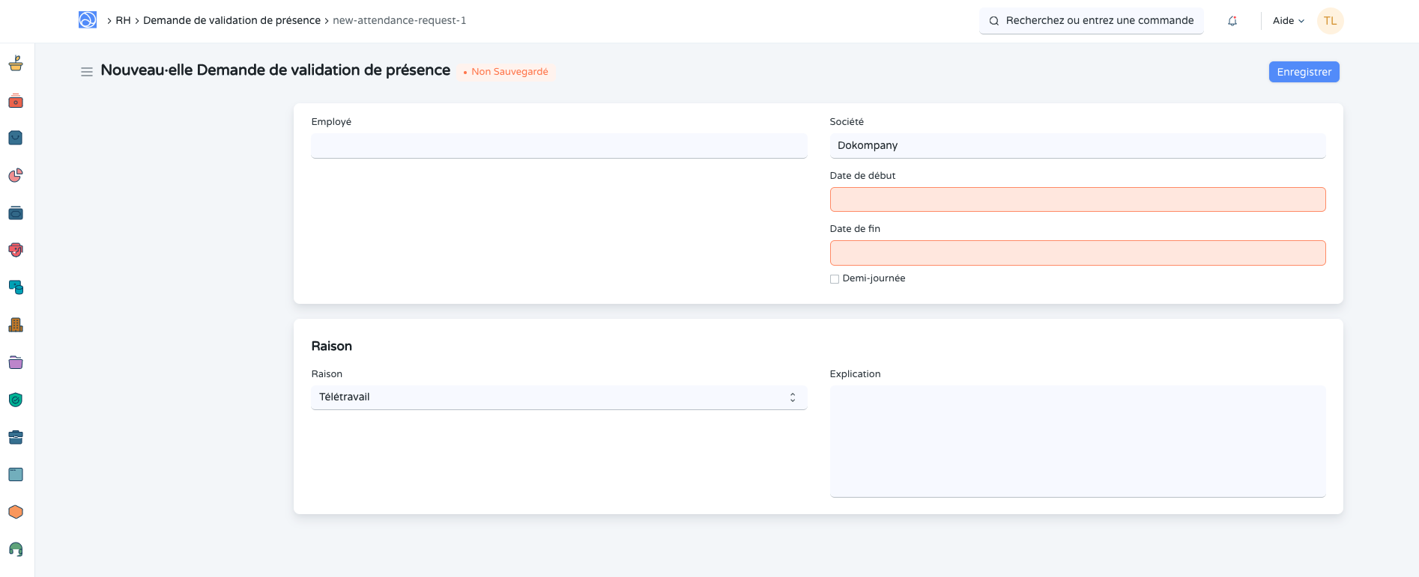
Task: Click the notification bell icon
Action: click(1232, 21)
